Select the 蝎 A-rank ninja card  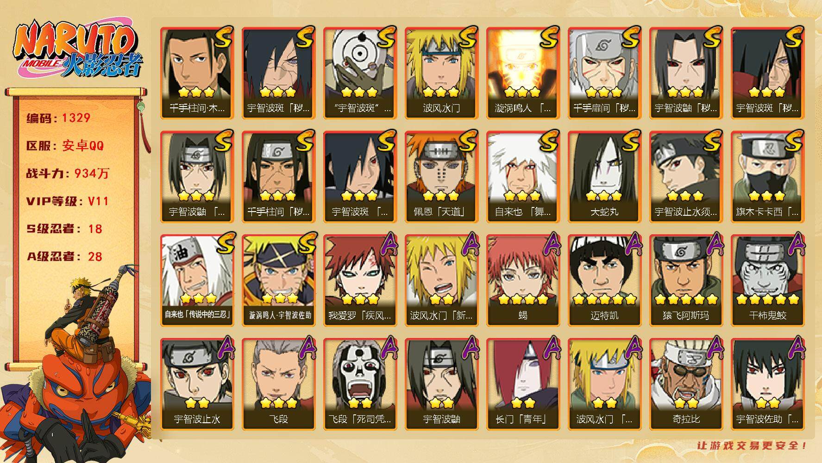[x=522, y=281]
